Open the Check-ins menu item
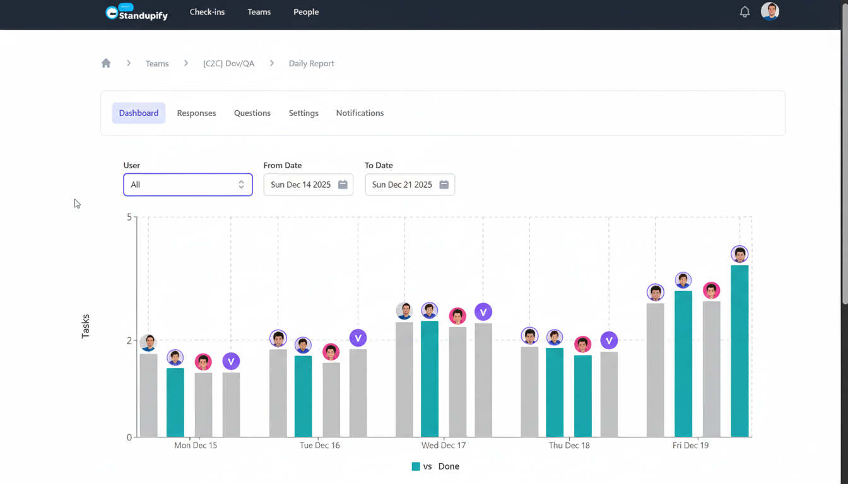This screenshot has height=484, width=848. click(207, 11)
